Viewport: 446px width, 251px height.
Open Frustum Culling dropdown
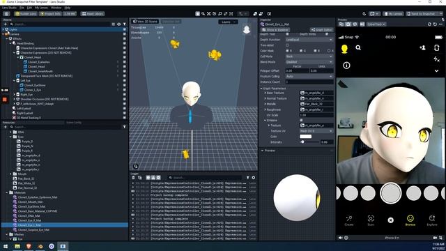coord(309,76)
